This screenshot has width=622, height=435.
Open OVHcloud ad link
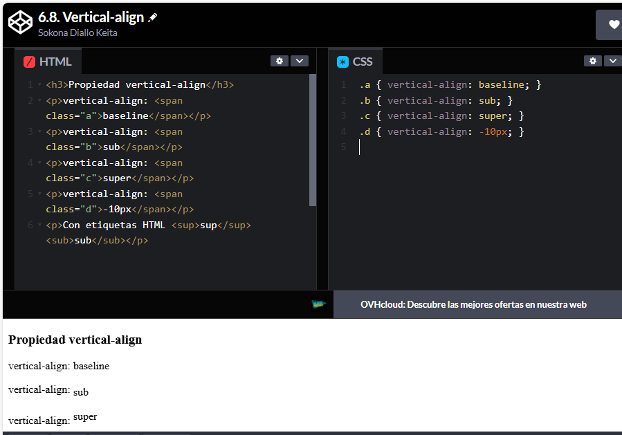pos(473,304)
